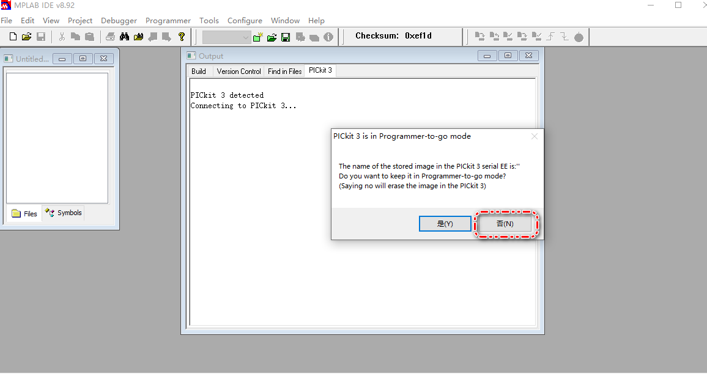
Task: Select the PICkit 3 output tab
Action: tap(320, 70)
